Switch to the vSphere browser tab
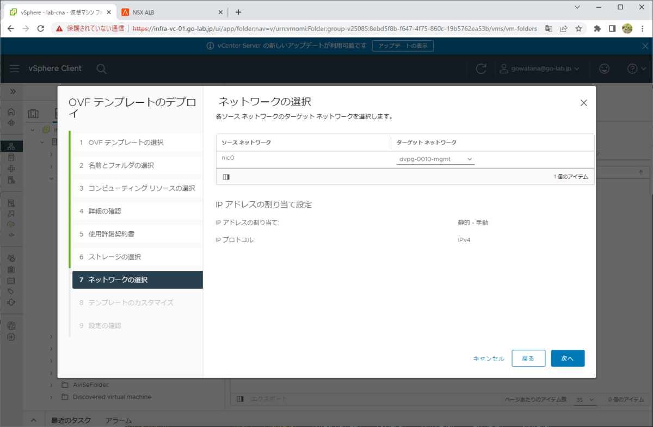 [x=59, y=12]
